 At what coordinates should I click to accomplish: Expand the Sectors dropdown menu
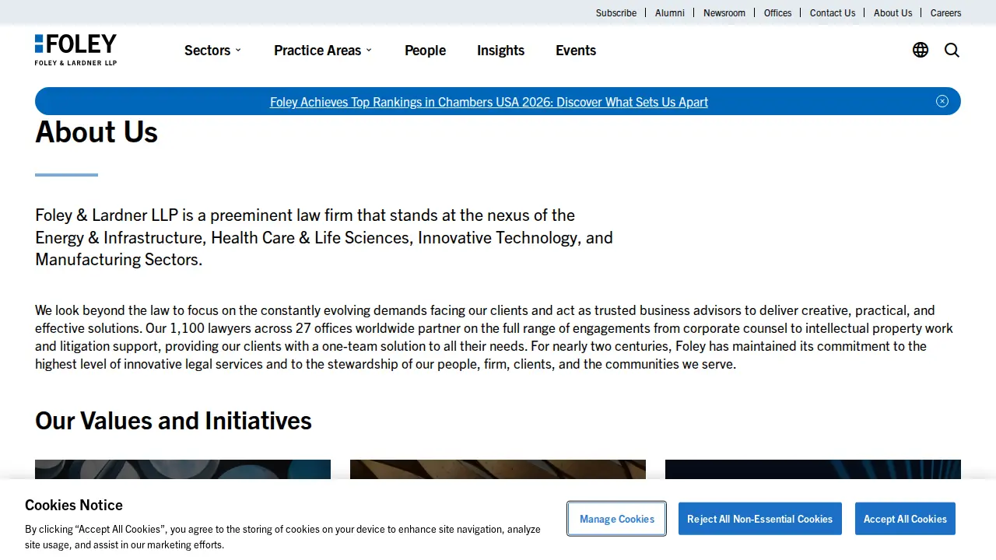tap(212, 50)
